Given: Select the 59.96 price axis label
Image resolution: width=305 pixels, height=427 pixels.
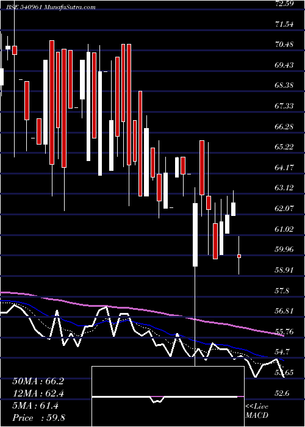Looking at the screenshot, I should pos(284,249).
